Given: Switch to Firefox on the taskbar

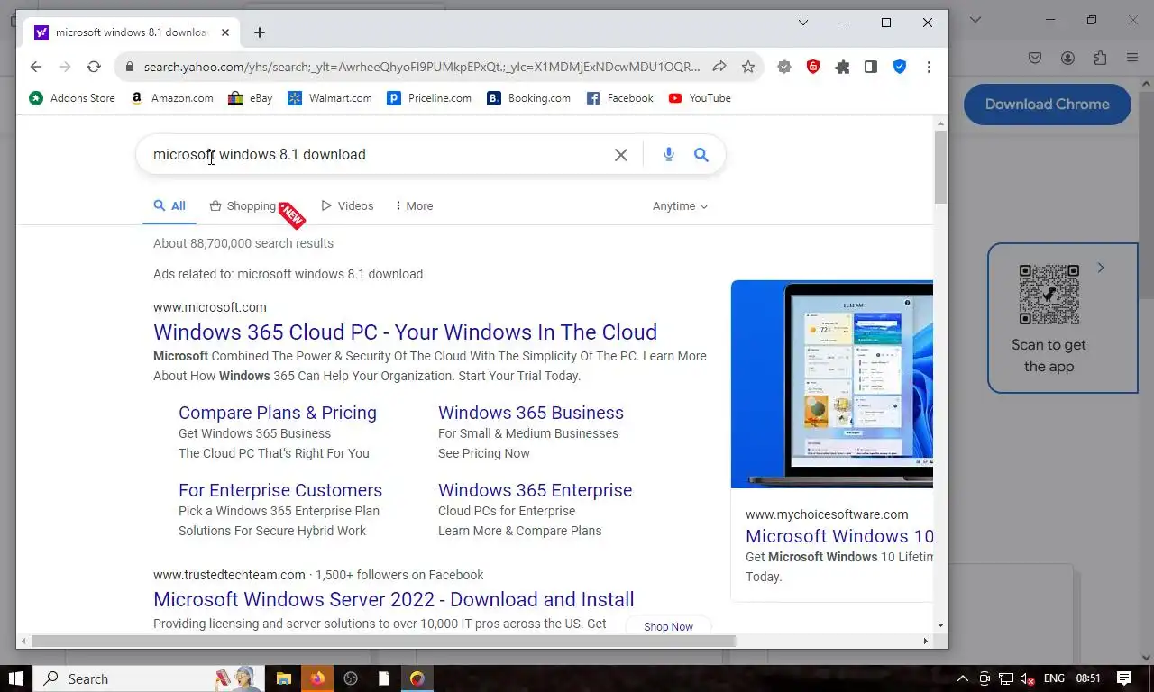Looking at the screenshot, I should pyautogui.click(x=317, y=678).
